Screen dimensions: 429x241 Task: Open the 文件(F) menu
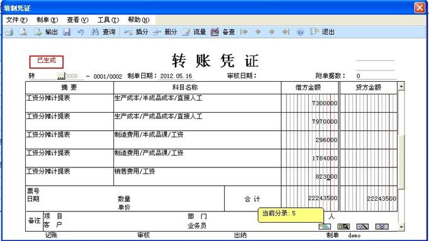click(x=16, y=20)
